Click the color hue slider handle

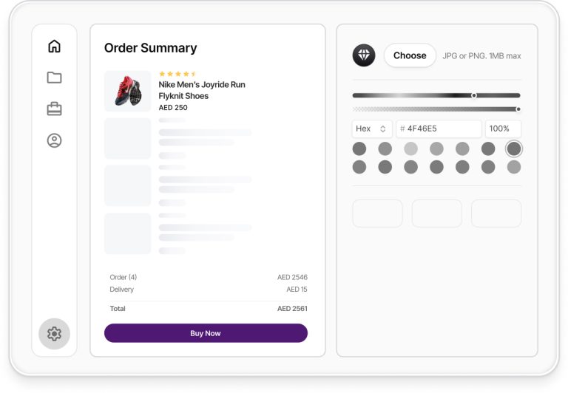474,95
